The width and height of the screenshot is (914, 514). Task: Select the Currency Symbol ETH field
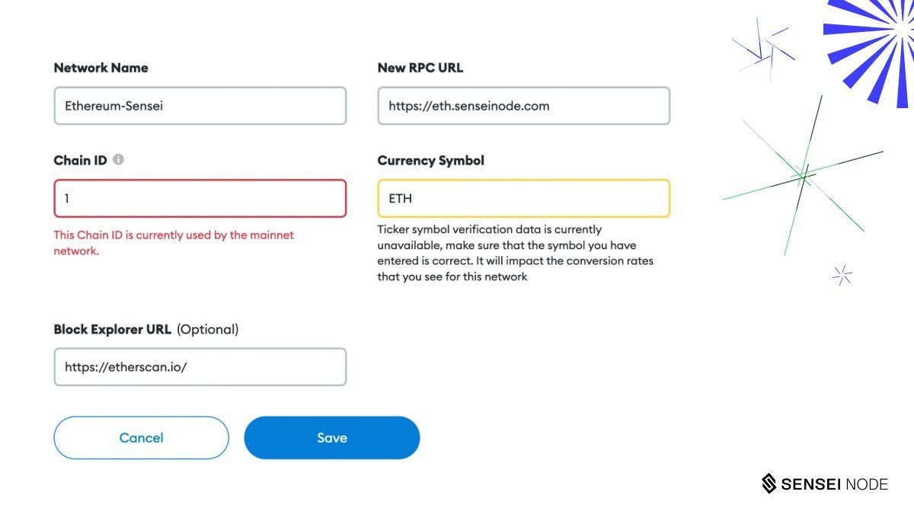[x=524, y=199]
